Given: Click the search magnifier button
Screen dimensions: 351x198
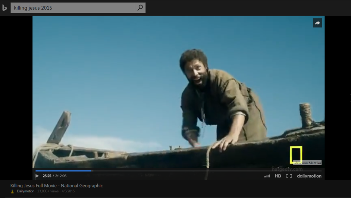Looking at the screenshot, I should pyautogui.click(x=140, y=7).
